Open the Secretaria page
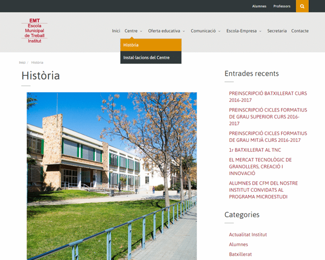 (x=277, y=31)
